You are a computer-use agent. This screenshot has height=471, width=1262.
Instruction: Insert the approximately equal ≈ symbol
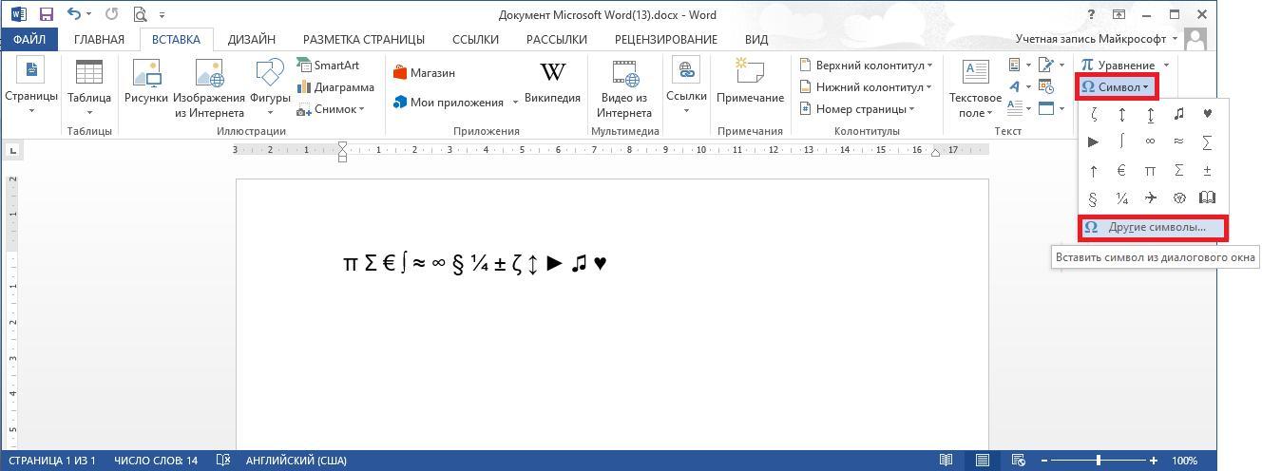pyautogui.click(x=1179, y=141)
